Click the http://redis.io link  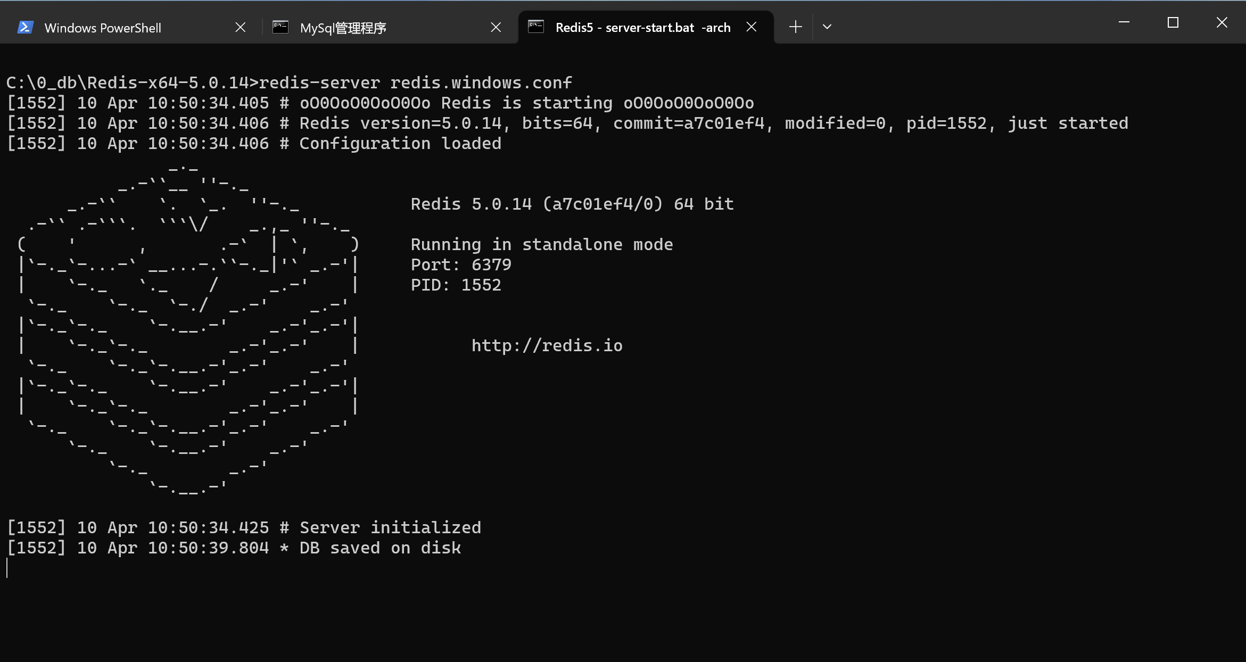(x=547, y=346)
